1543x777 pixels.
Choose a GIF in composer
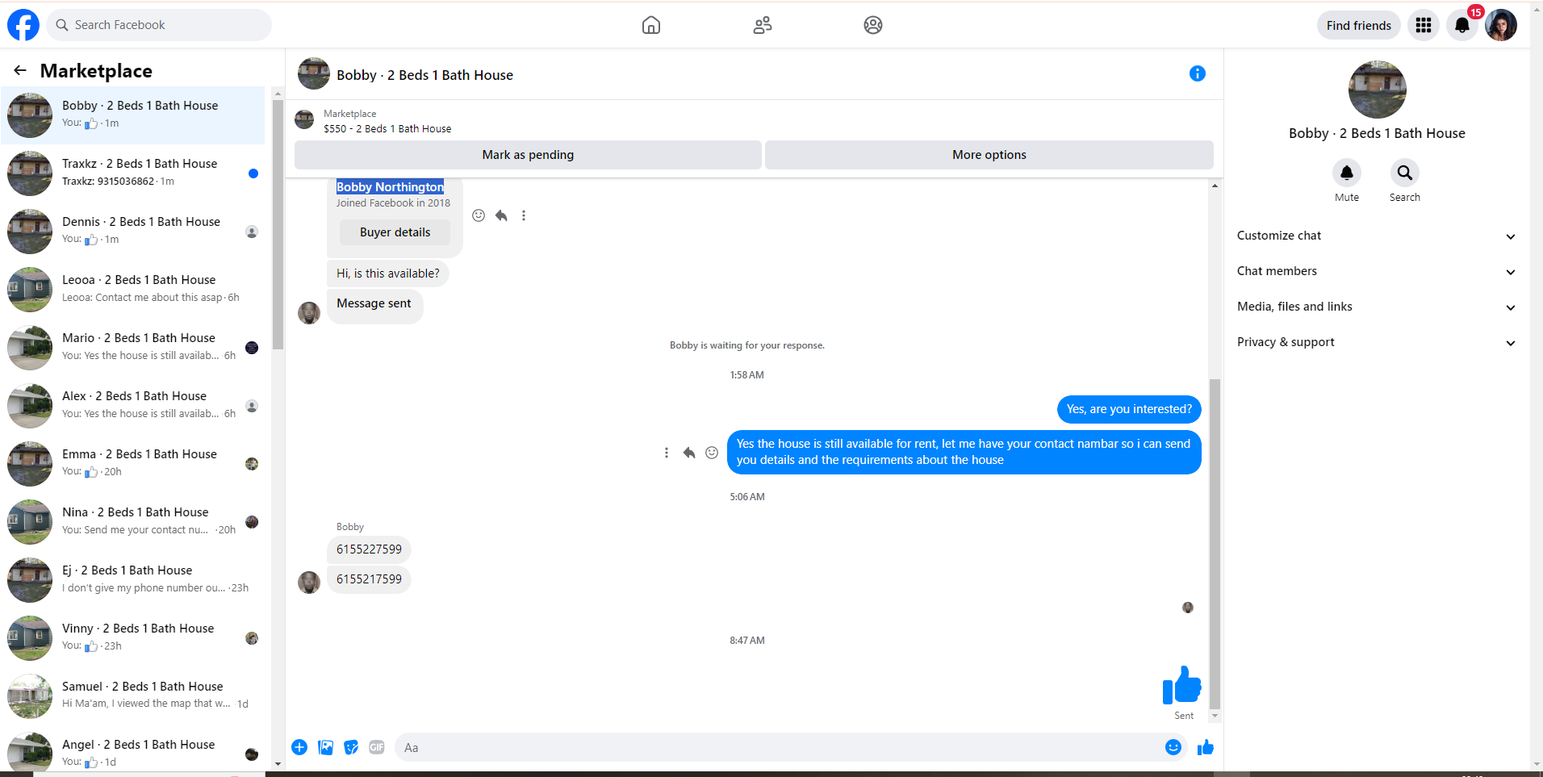(x=377, y=747)
